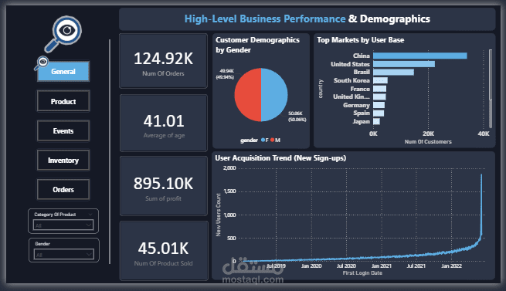The width and height of the screenshot is (506, 291).
Task: Go to the Events page
Action: 63,131
